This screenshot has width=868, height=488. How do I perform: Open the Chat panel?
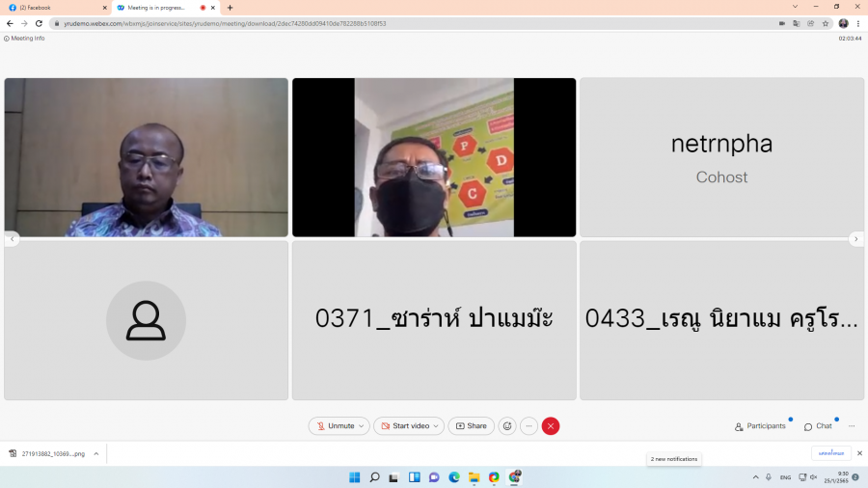point(818,426)
